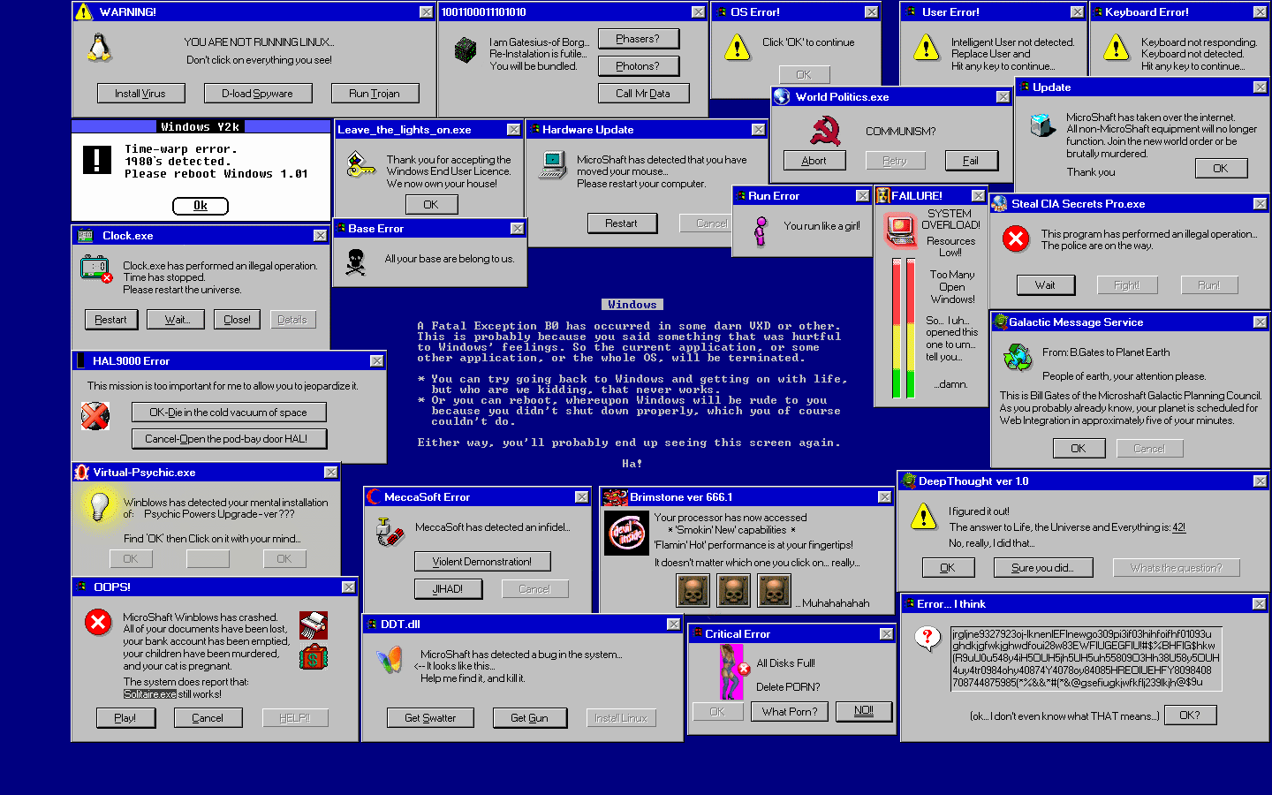Click the NO!! button in Critical Error
This screenshot has height=795, width=1272.
tap(864, 711)
